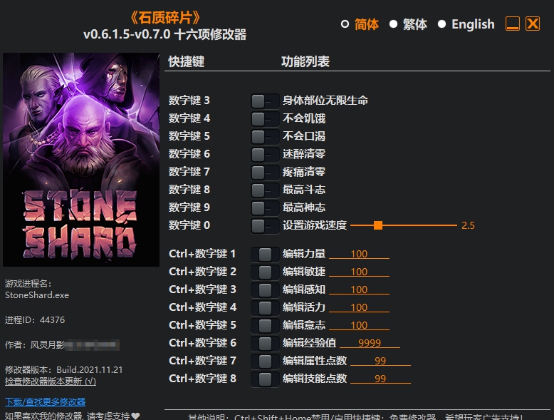This screenshot has height=420, width=554.
Task: Activate the 编辑感知 button
Action: [265, 290]
